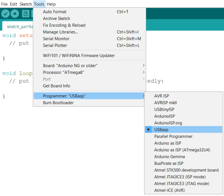
Task: Pick ArduinoISP from the programmer list
Action: coord(164,116)
